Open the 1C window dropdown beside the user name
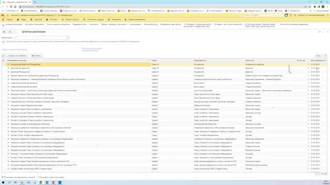Screen dimensions: 330x185 coord(328,15)
